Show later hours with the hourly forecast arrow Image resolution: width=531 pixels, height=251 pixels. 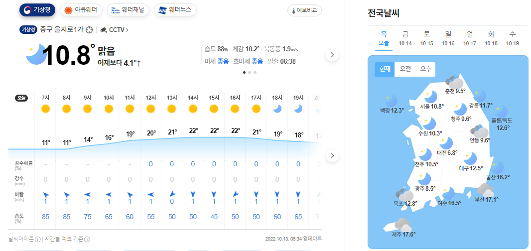click(332, 155)
